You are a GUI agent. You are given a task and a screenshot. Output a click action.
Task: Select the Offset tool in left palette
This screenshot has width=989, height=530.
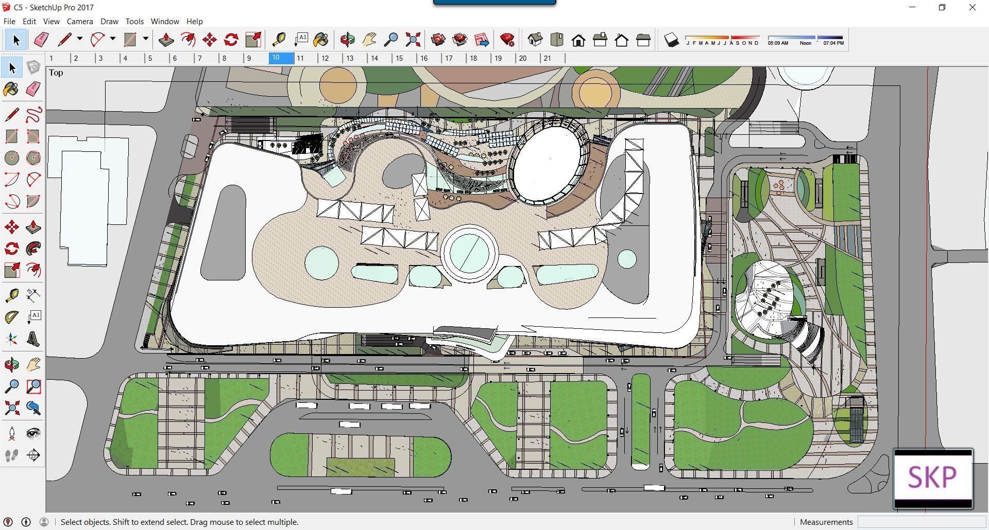[x=33, y=270]
